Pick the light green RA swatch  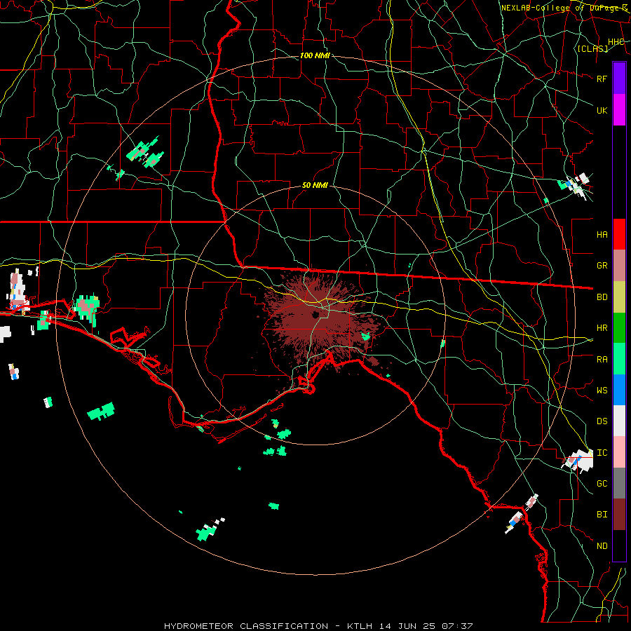619,359
